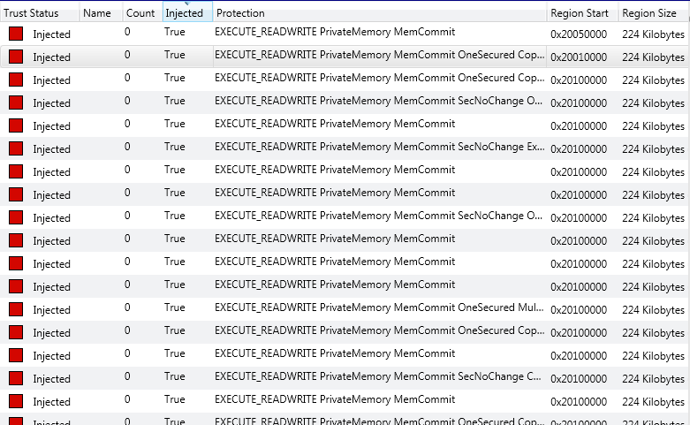Click the Injected status text in the 0x20010000 row

click(51, 57)
